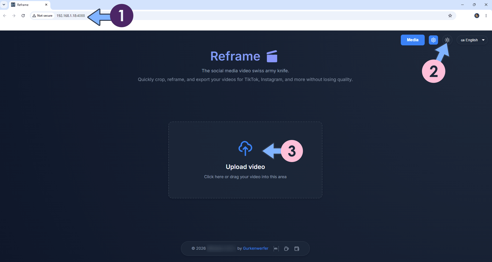Minimize the browser window
The height and width of the screenshot is (262, 492).
[462, 5]
